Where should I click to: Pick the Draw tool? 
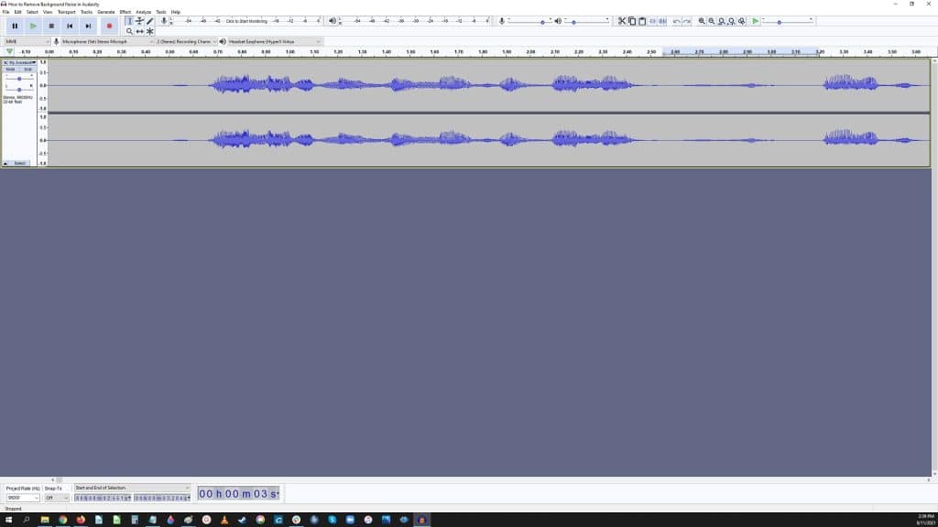[150, 21]
